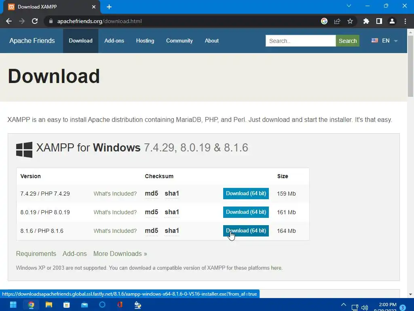Close the Download XAMPP tab
Screen dimensions: 414x311
click(94, 7)
